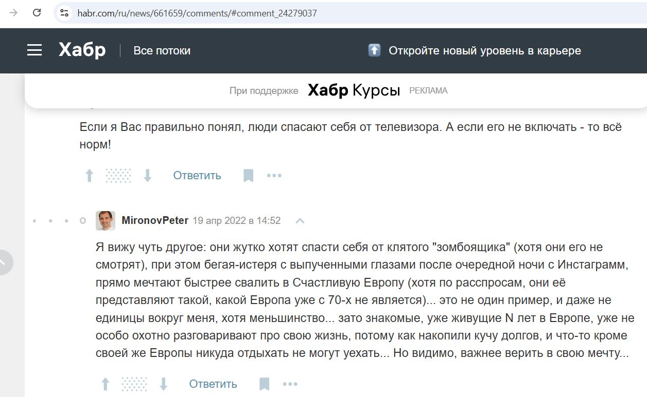647x397 pixels.
Task: Bookmark the comment about television
Action: click(x=249, y=175)
